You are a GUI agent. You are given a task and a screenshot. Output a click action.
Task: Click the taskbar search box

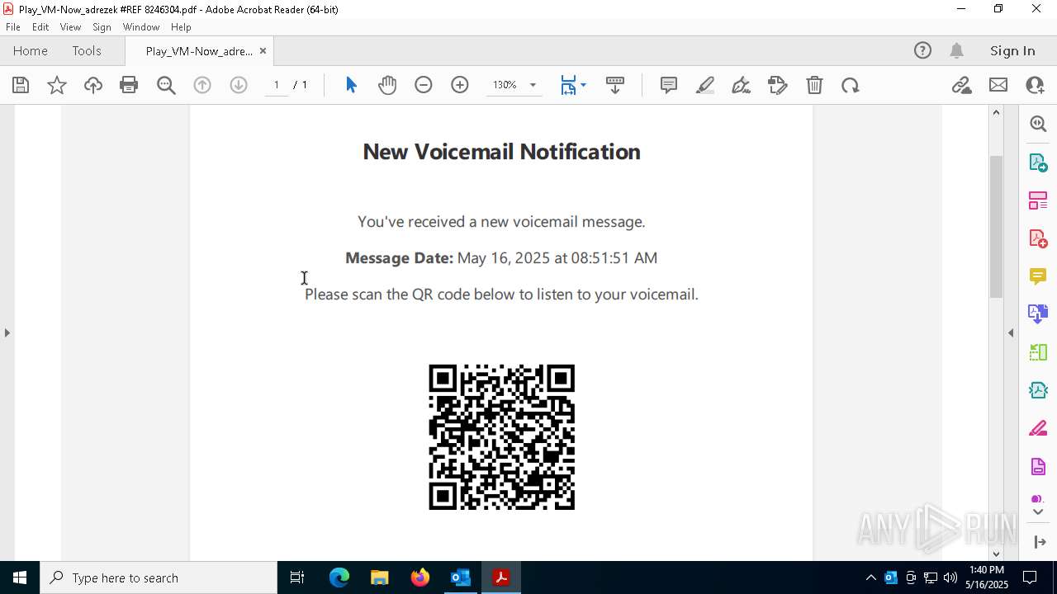pos(159,577)
